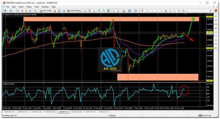Screen dimensions: 220x119
Task: Select the Crosshair tool
Action: 147,11
